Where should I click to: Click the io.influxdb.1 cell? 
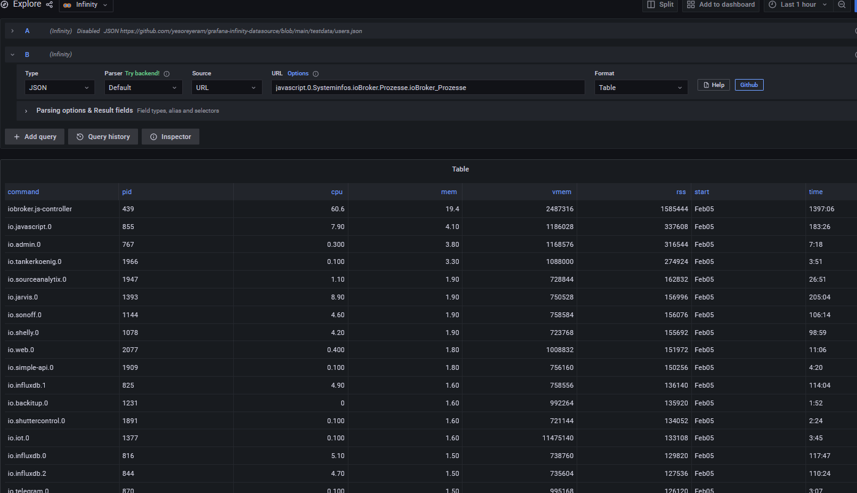tap(62, 385)
